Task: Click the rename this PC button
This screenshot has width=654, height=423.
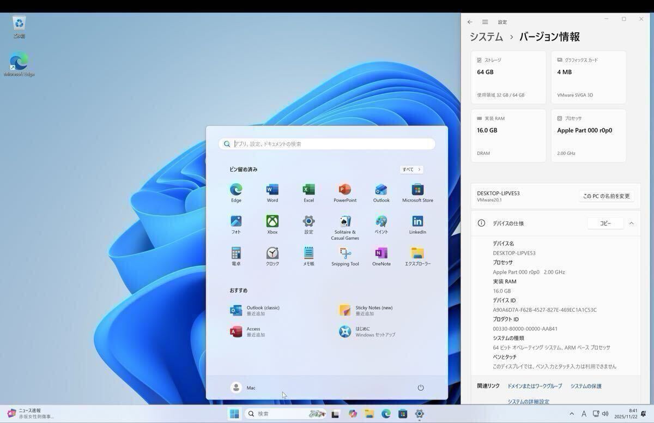Action: [x=606, y=196]
